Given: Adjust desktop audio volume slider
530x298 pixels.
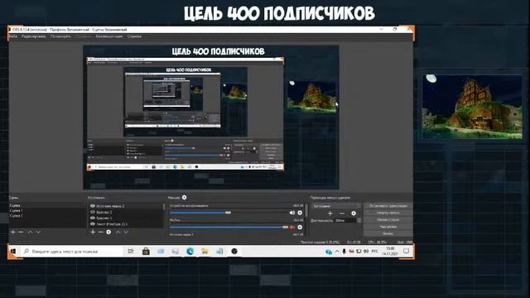Looking at the screenshot, I should click(229, 213).
